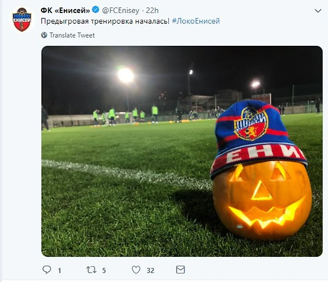
Task: Open tweet options chevron menu
Action: click(318, 11)
